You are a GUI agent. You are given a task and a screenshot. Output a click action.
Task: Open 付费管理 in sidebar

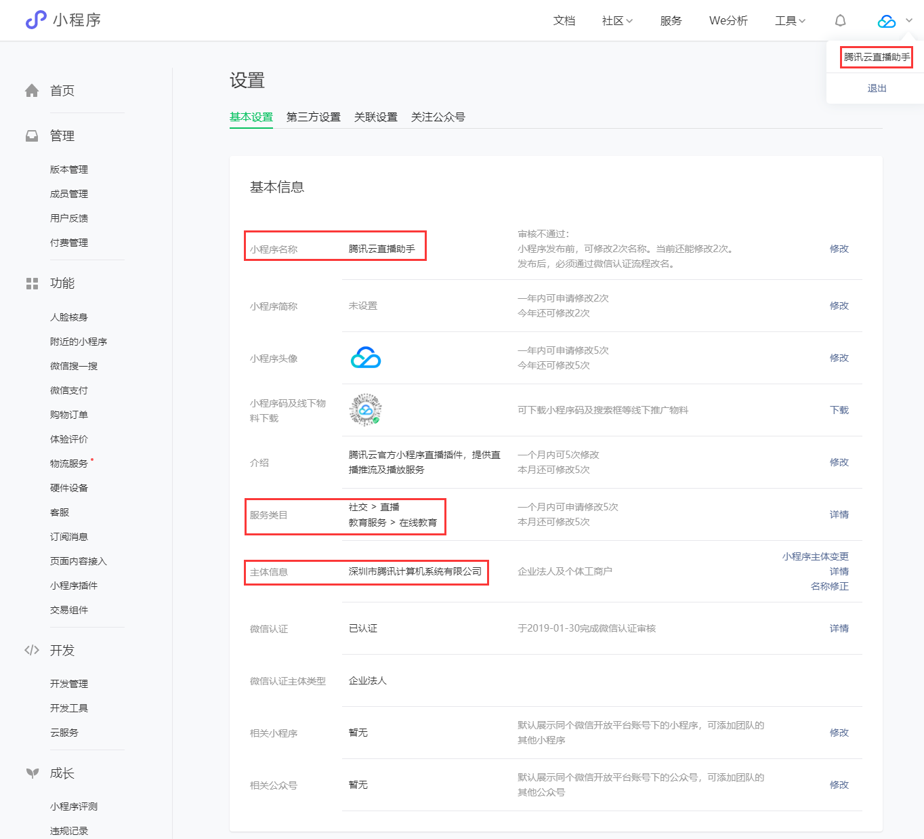[69, 243]
